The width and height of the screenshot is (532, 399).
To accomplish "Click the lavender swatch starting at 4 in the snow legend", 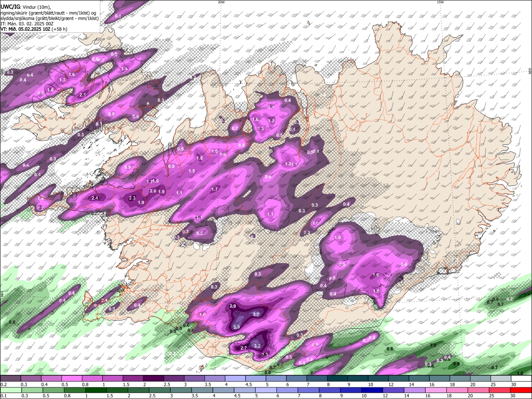I will 234,378.
